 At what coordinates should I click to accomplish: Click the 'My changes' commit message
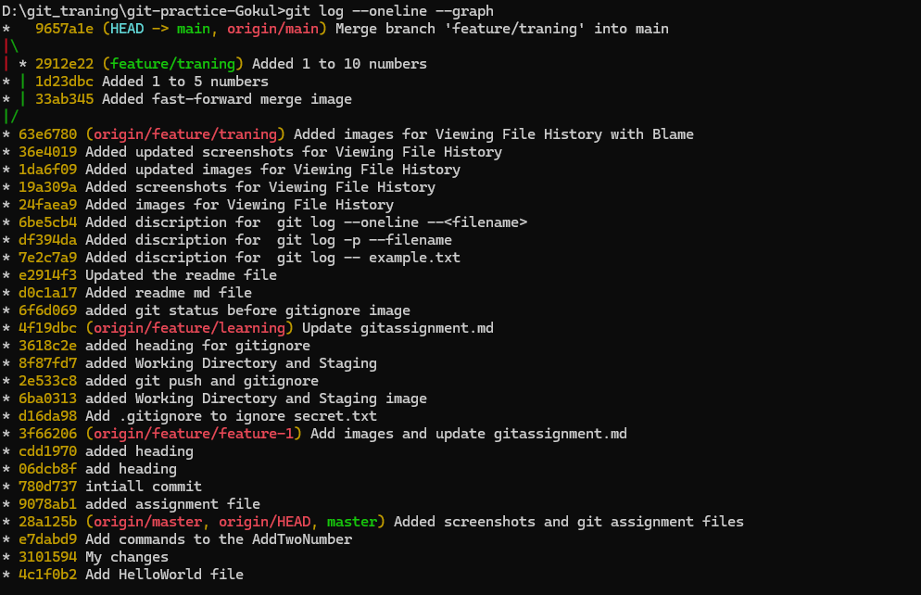(x=127, y=557)
